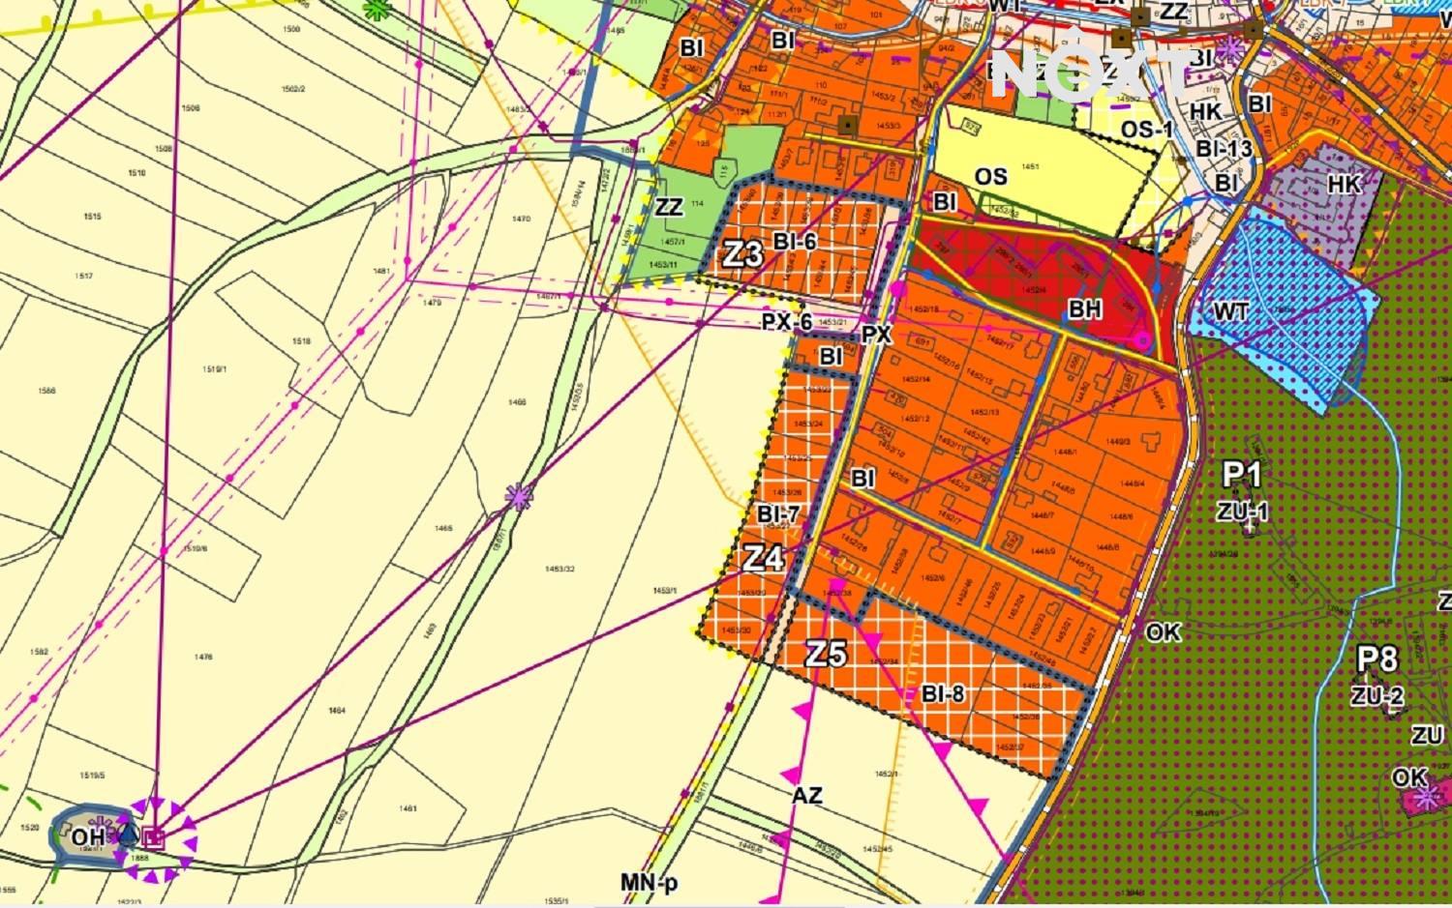Click the ZU-2 label

[1377, 696]
